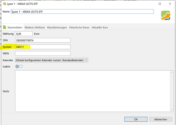Click the Notiz scrollbar down arrow
The height and width of the screenshot is (125, 176).
[171, 110]
